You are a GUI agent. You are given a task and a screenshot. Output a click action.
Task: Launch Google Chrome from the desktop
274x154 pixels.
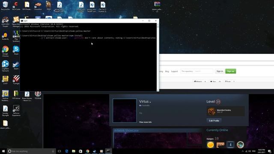tap(5, 51)
